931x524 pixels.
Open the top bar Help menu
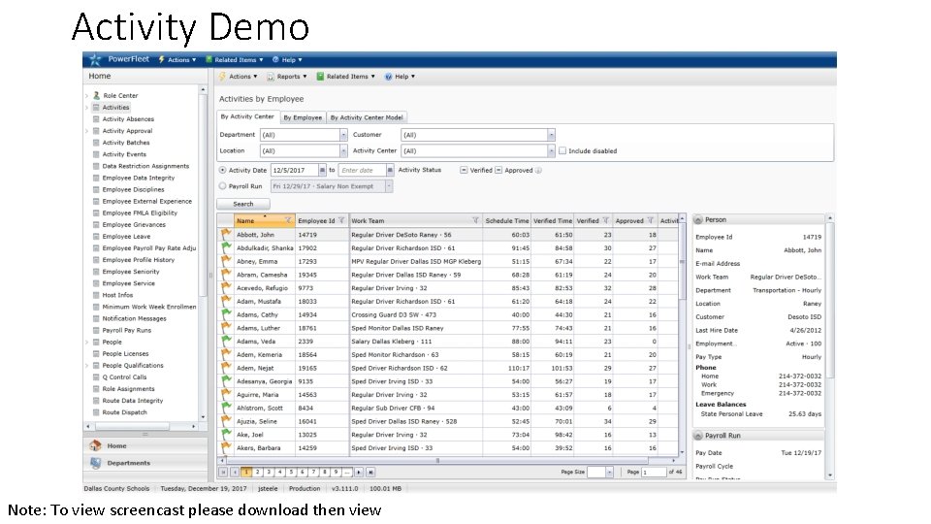pos(287,60)
